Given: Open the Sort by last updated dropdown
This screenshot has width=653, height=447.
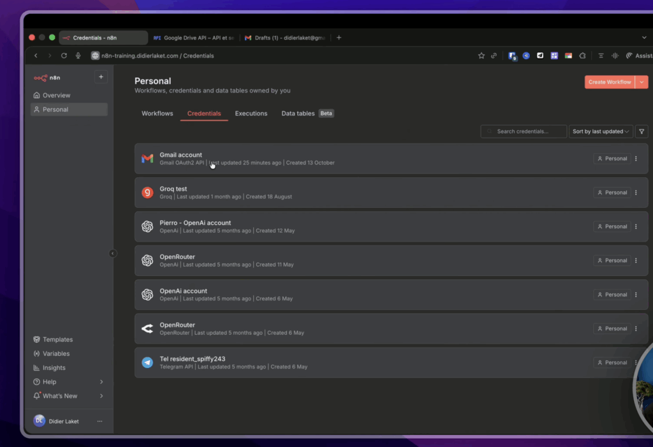Looking at the screenshot, I should coord(600,131).
